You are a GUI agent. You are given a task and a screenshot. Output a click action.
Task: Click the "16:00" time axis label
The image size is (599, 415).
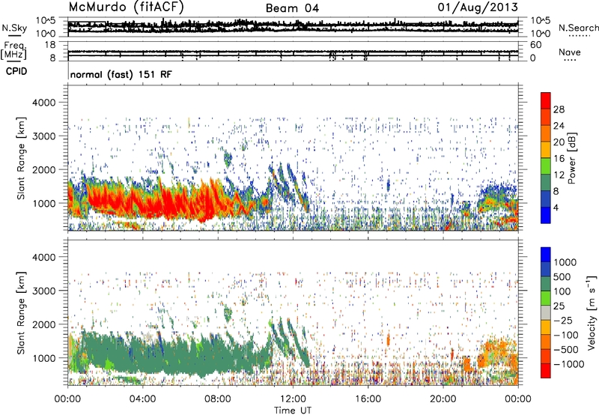[x=368, y=399]
